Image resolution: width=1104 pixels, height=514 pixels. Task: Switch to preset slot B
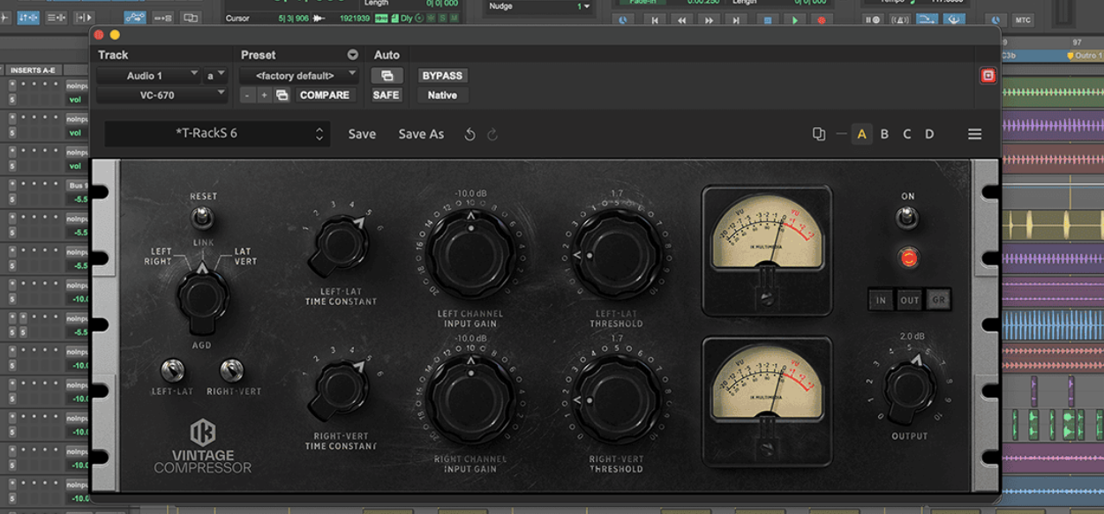[884, 134]
